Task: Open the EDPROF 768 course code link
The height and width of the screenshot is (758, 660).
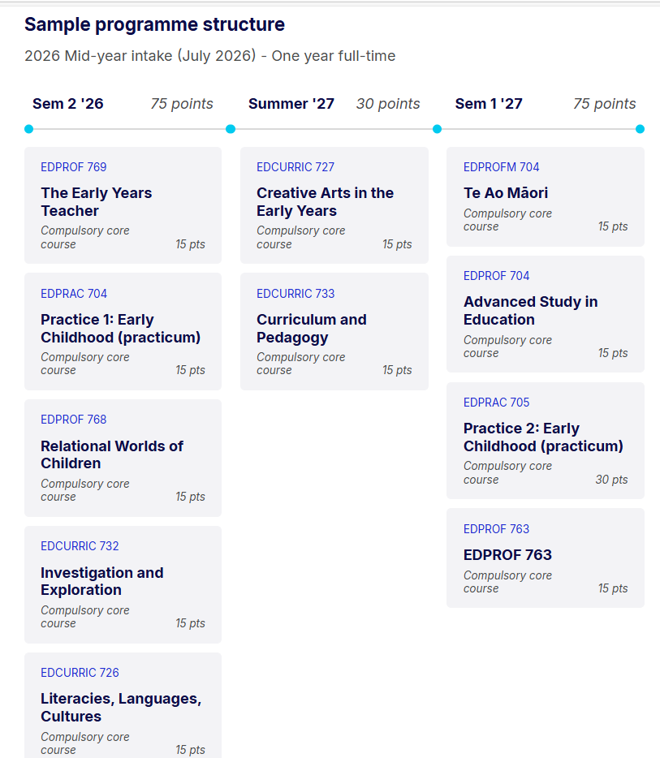Action: (x=73, y=420)
